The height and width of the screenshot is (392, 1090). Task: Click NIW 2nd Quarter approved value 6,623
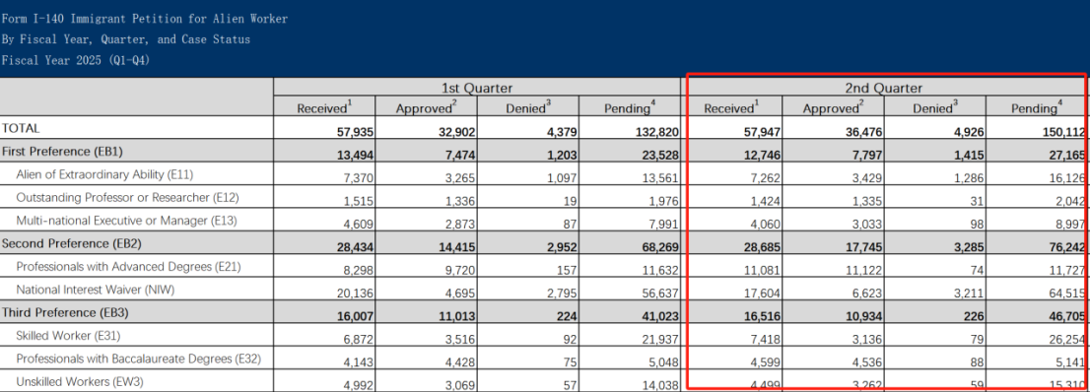(x=867, y=293)
